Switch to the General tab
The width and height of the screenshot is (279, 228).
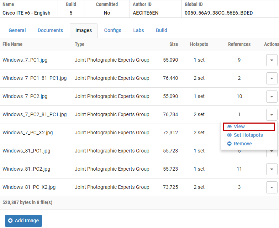tap(17, 30)
